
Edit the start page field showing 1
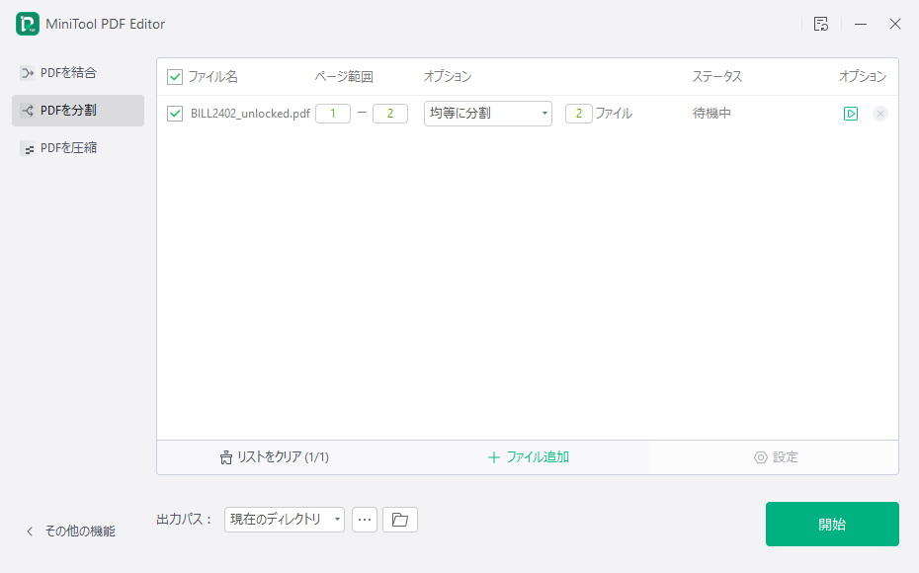333,114
